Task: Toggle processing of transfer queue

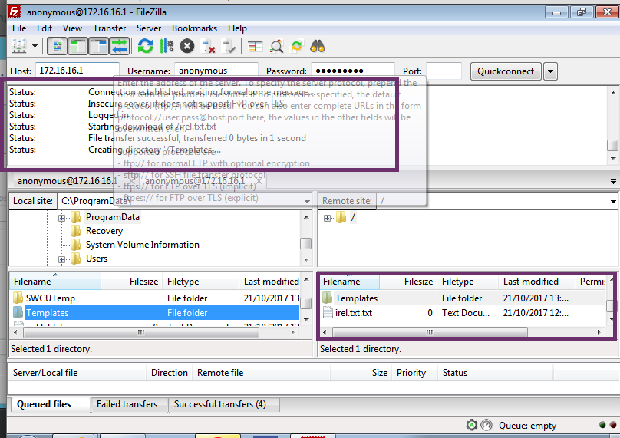Action: coord(167,46)
